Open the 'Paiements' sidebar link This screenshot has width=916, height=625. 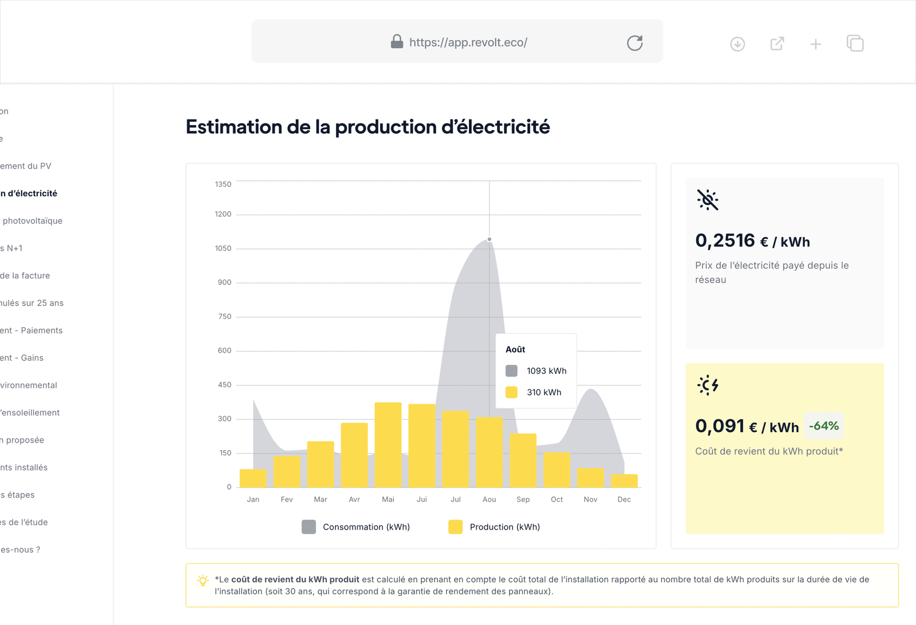31,330
